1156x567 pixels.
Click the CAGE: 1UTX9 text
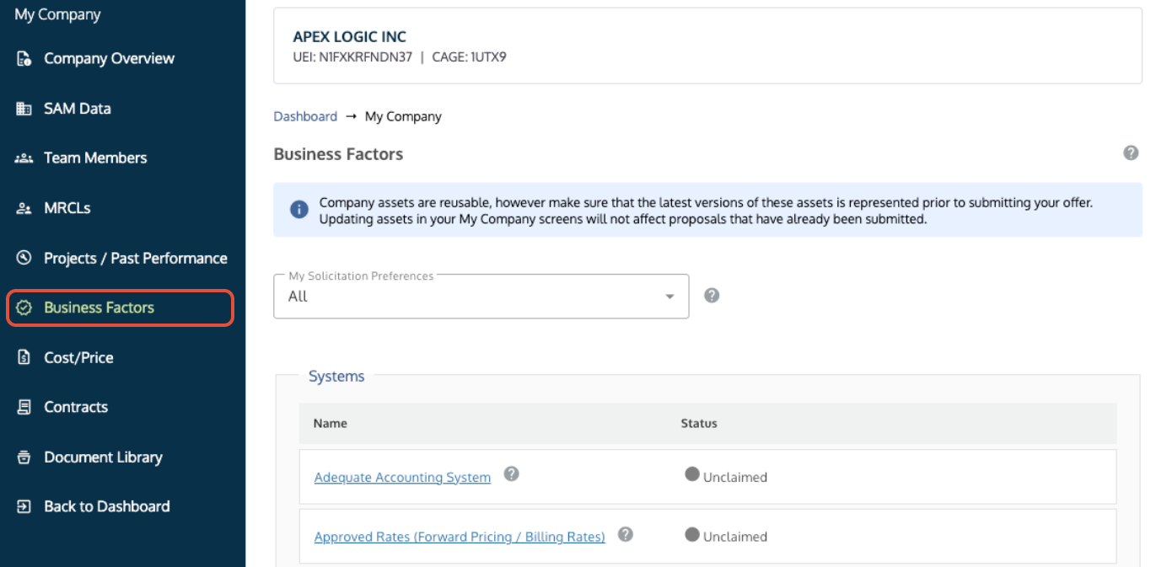(469, 58)
